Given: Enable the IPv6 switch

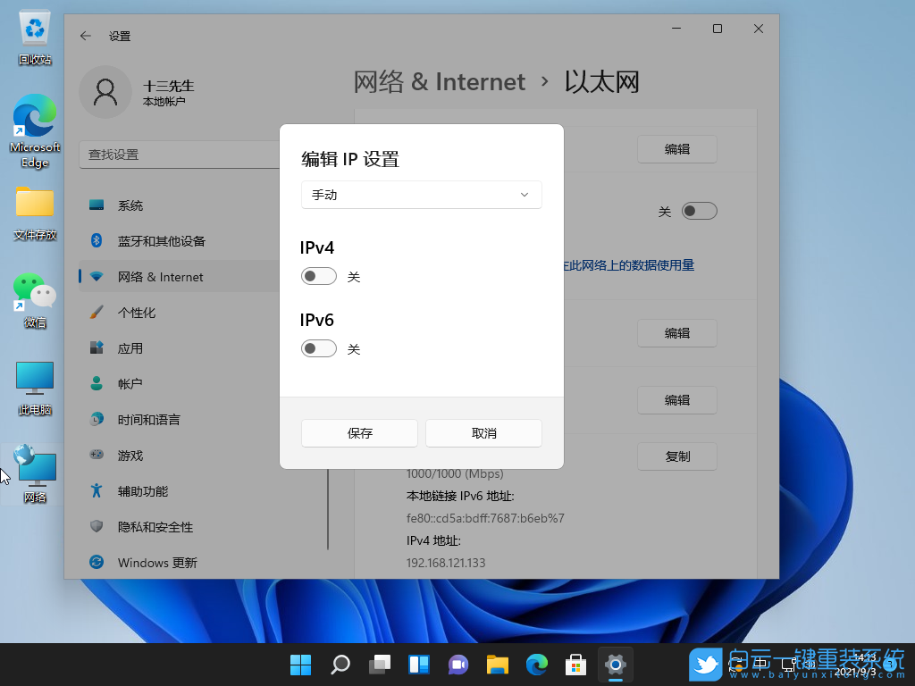Looking at the screenshot, I should (x=318, y=348).
